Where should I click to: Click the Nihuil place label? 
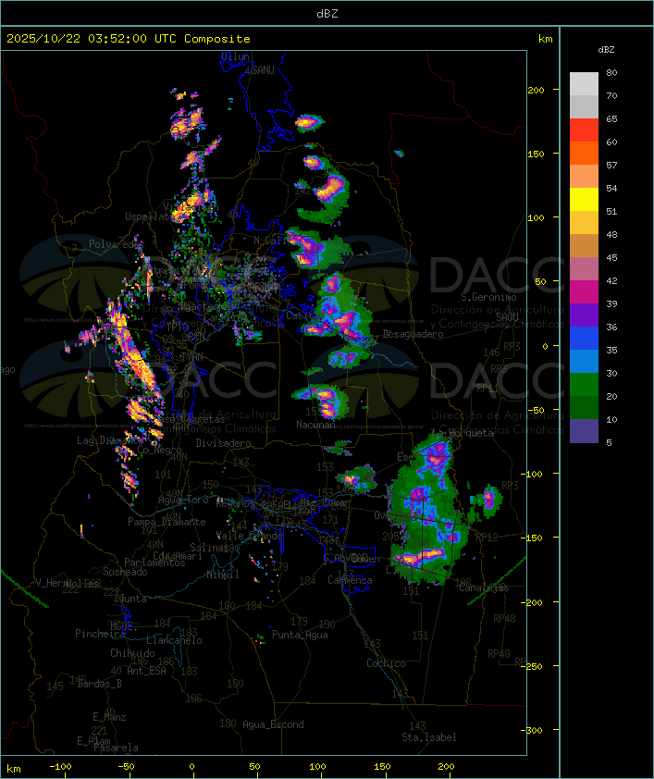pyautogui.click(x=223, y=575)
